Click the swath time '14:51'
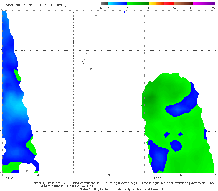 pyautogui.click(x=10, y=178)
